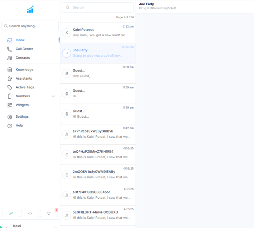Click avatar for sY7hRcbzExWL6yGIBBvk
Viewport: 254px width, 228px height.
point(67,134)
